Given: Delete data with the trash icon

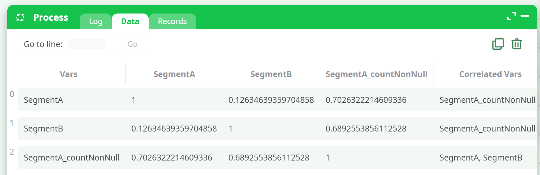Looking at the screenshot, I should [517, 44].
